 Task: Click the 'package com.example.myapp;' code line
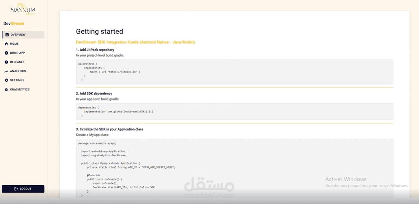point(97,143)
